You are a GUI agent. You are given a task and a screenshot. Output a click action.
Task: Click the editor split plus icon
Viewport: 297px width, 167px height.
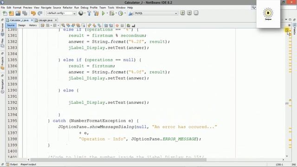pos(290,25)
